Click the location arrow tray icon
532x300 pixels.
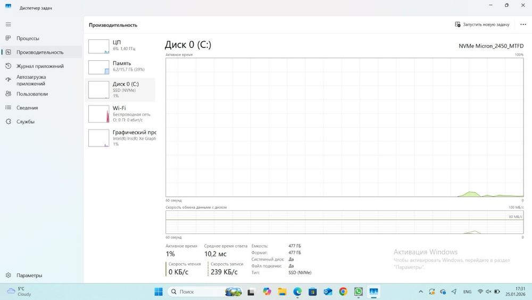pyautogui.click(x=454, y=291)
